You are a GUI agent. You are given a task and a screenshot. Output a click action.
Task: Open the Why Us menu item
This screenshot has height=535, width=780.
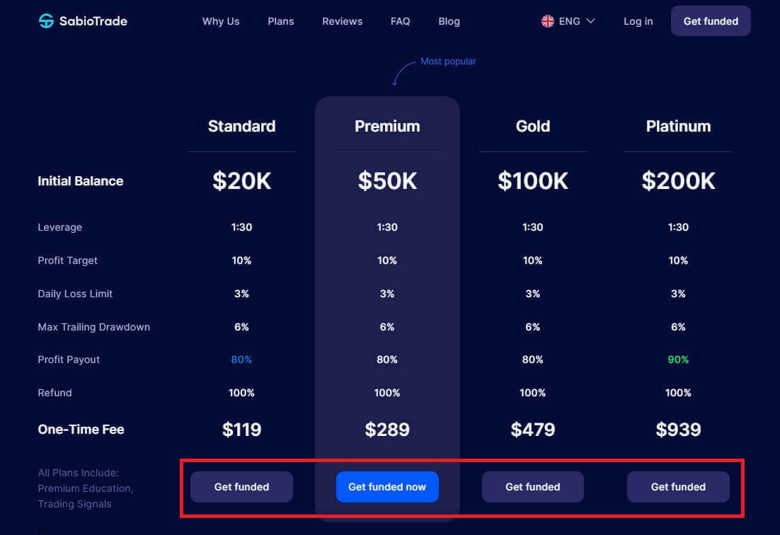click(220, 21)
